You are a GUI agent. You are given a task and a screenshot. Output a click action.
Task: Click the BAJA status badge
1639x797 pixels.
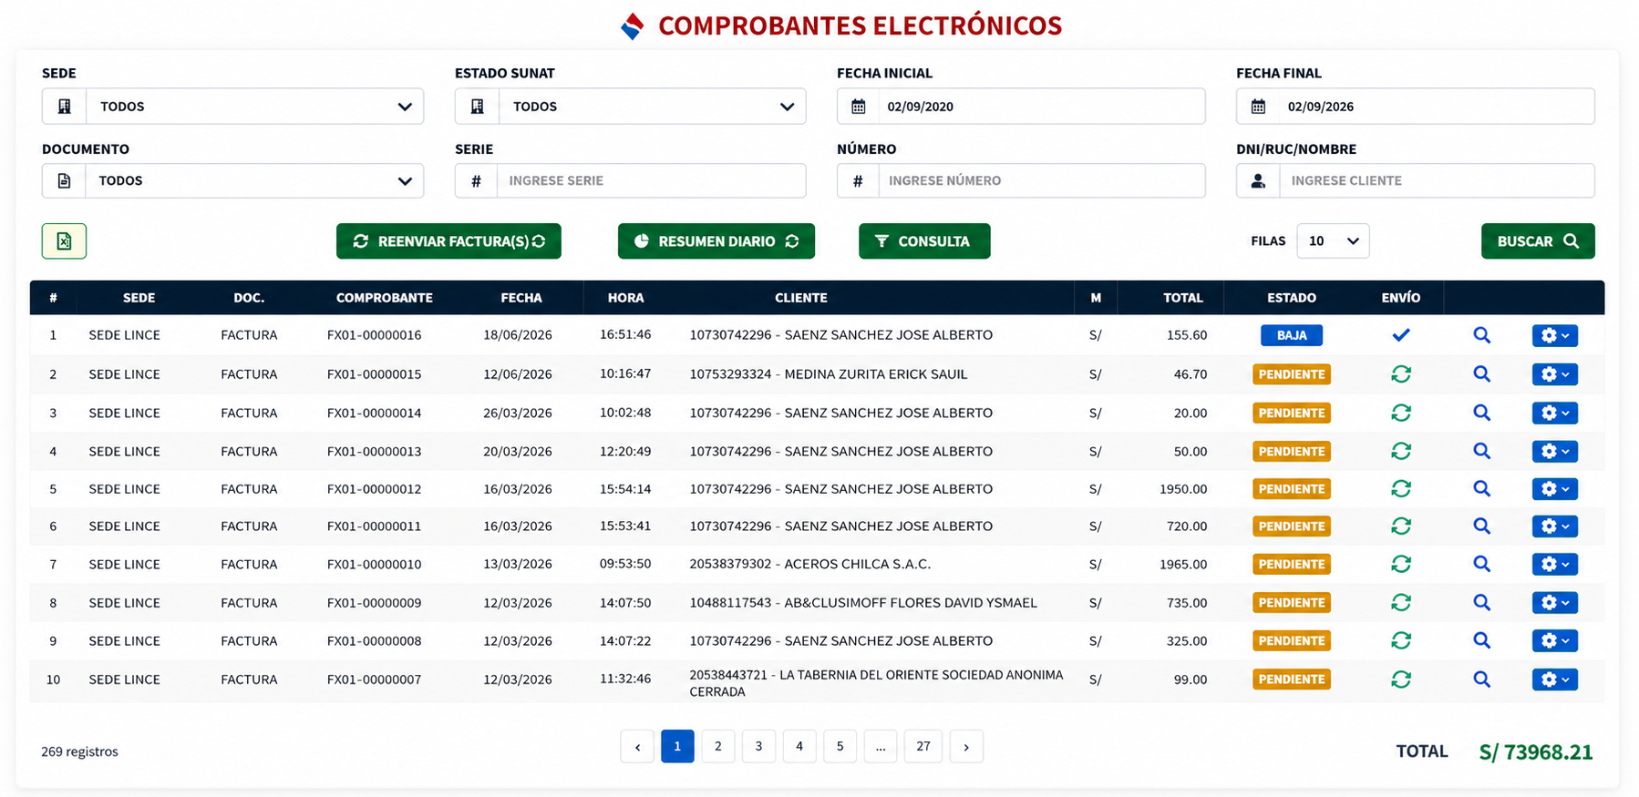point(1292,335)
